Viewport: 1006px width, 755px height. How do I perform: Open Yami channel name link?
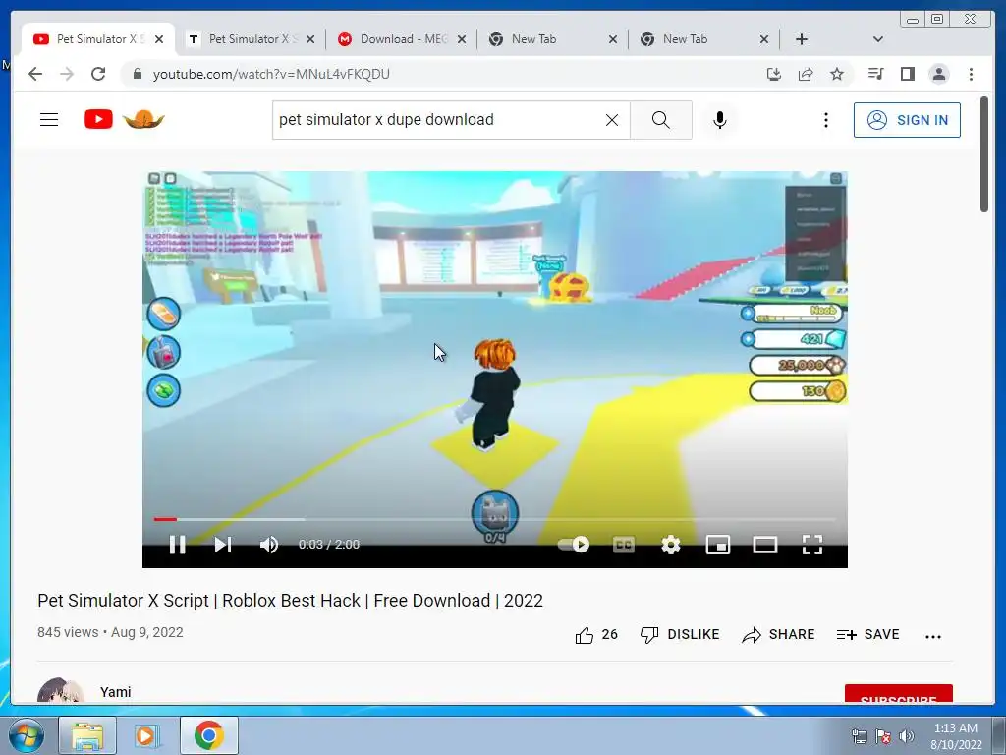pyautogui.click(x=116, y=692)
